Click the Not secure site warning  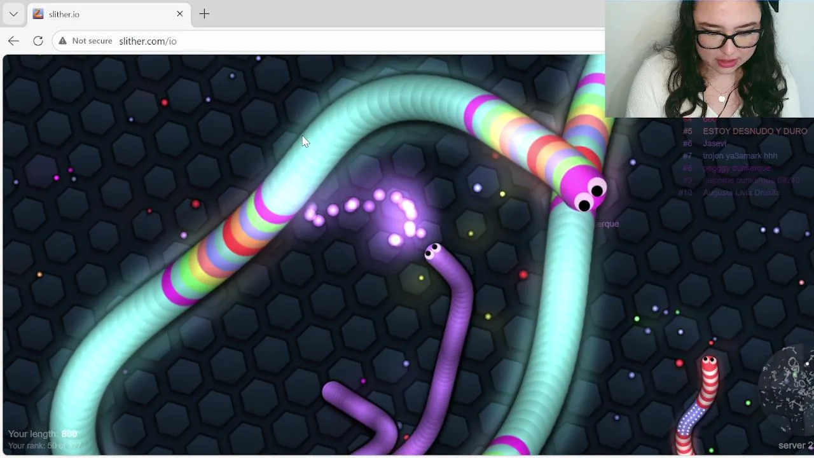pyautogui.click(x=85, y=41)
